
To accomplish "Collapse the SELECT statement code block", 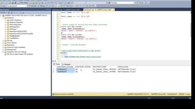I will (60, 53).
